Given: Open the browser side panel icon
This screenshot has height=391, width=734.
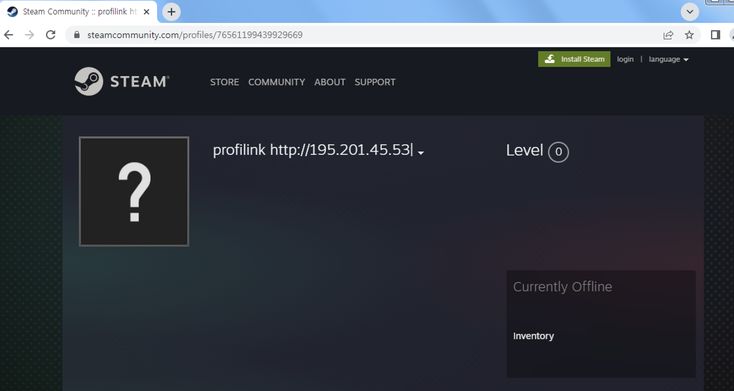Looking at the screenshot, I should 715,35.
